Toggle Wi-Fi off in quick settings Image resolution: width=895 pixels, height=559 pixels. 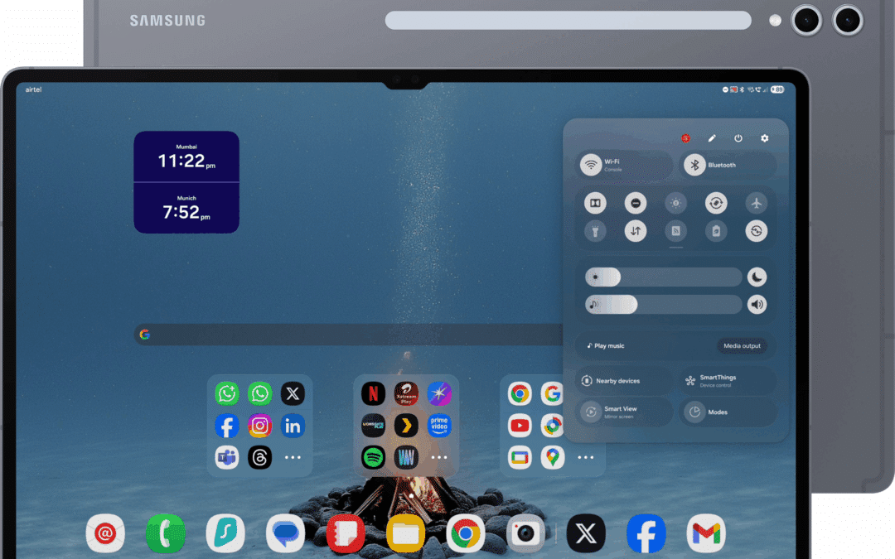tap(622, 165)
